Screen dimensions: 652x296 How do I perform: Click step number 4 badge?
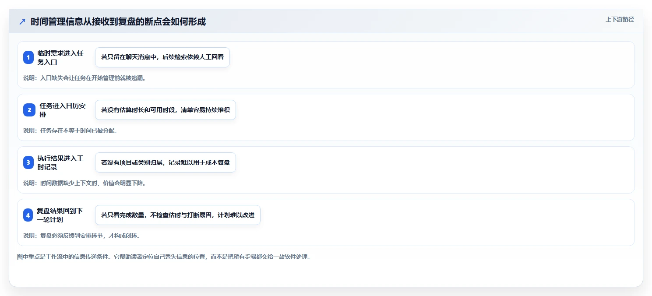28,215
